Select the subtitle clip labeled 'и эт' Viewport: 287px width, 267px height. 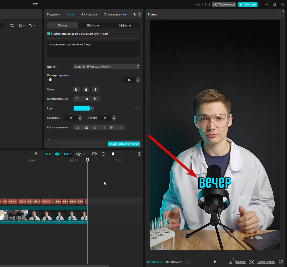[x=47, y=202]
